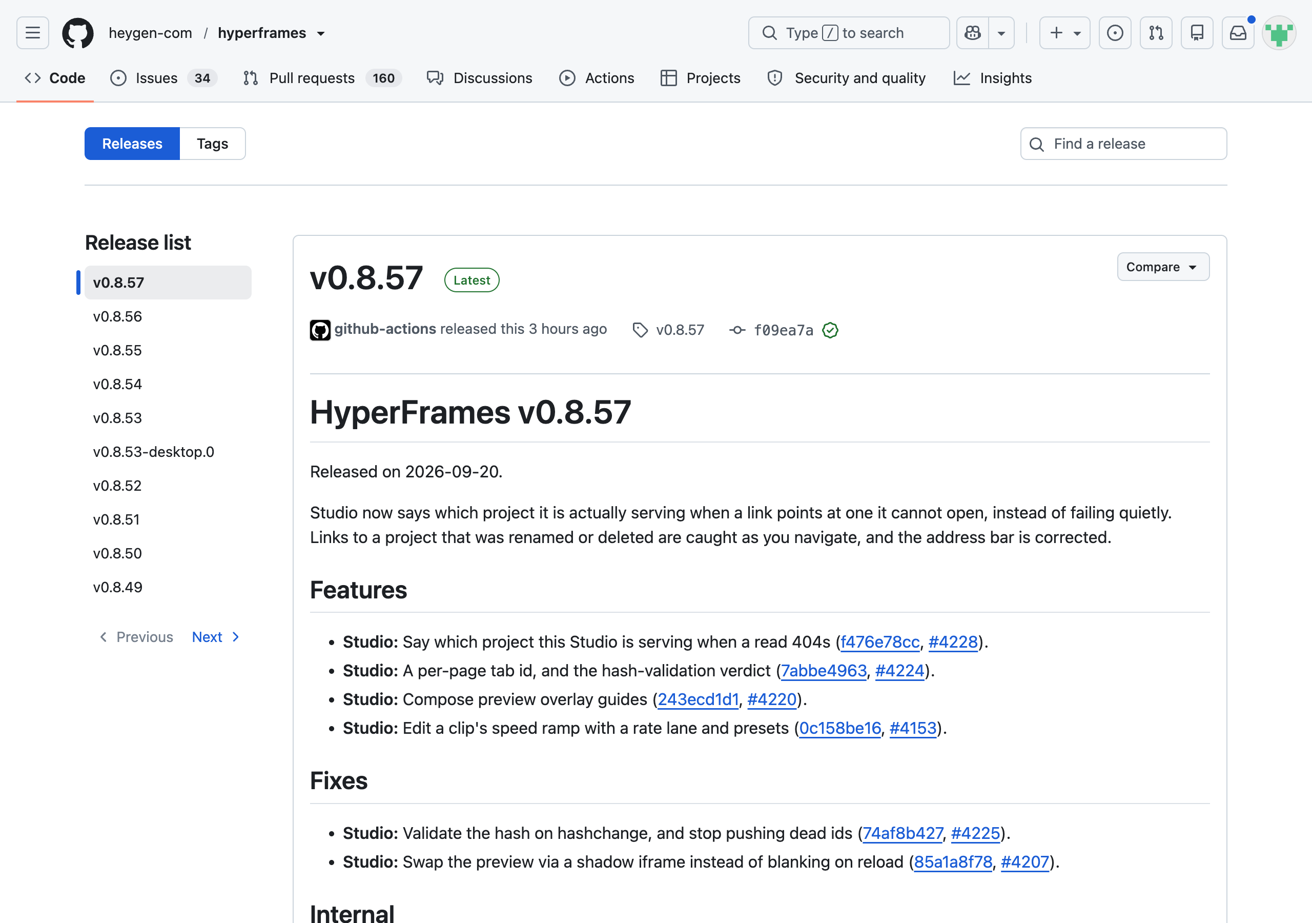Open the Insights tab
Image resolution: width=1312 pixels, height=923 pixels.
(x=993, y=78)
